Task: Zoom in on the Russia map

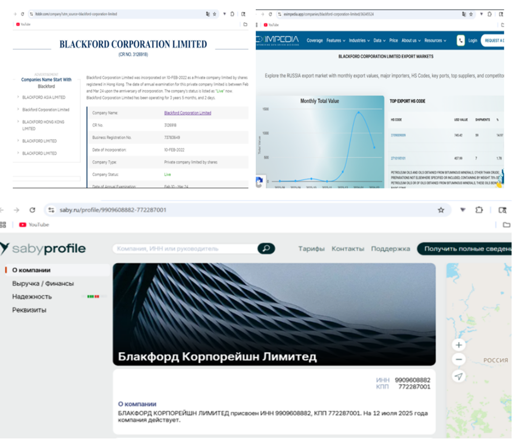Action: (x=459, y=345)
